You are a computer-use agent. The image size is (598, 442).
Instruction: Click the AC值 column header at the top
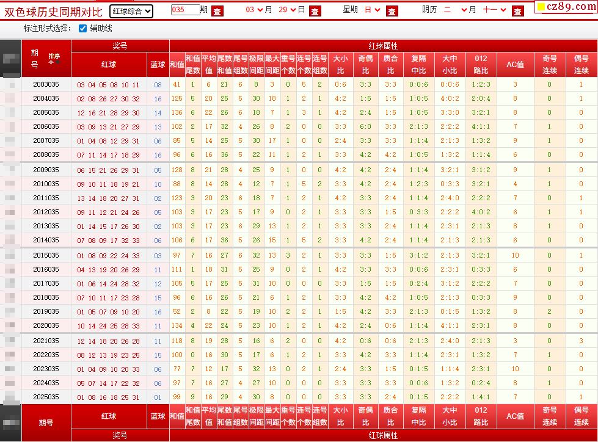click(515, 65)
